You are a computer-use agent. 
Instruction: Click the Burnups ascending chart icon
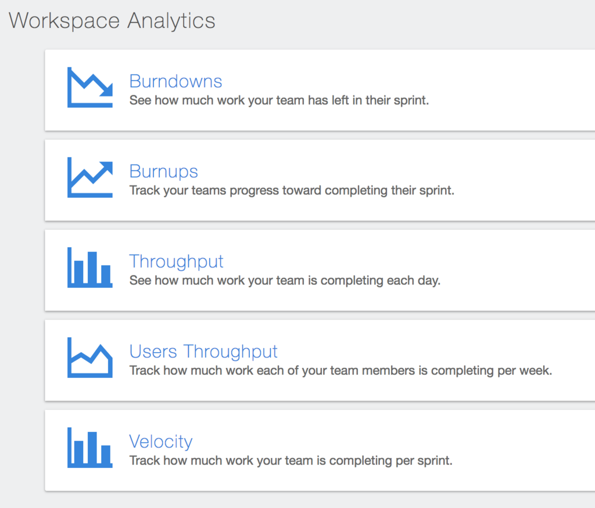[90, 177]
